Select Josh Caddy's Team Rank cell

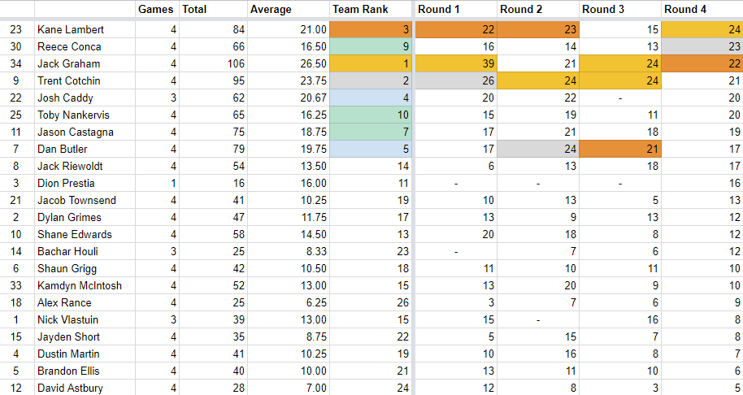coord(371,98)
